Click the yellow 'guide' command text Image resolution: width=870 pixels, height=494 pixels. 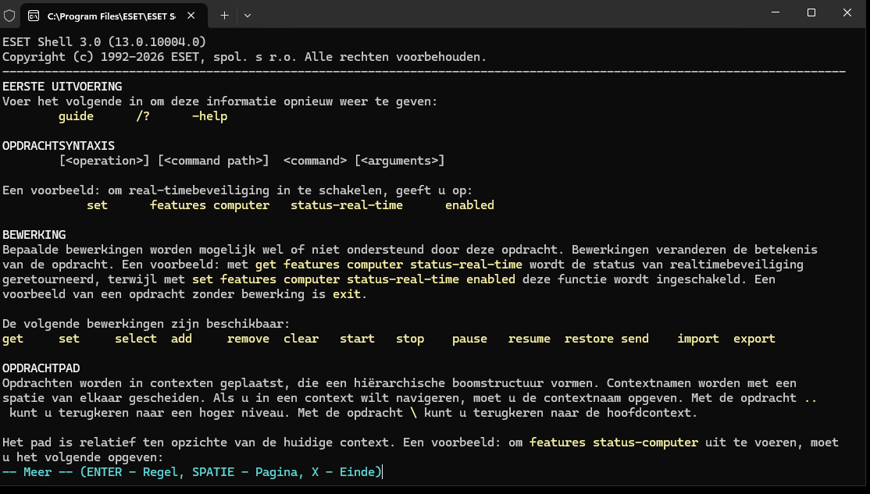click(76, 116)
